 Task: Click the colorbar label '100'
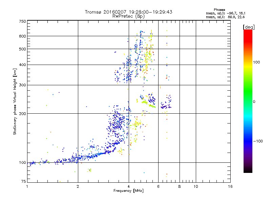click(256, 62)
